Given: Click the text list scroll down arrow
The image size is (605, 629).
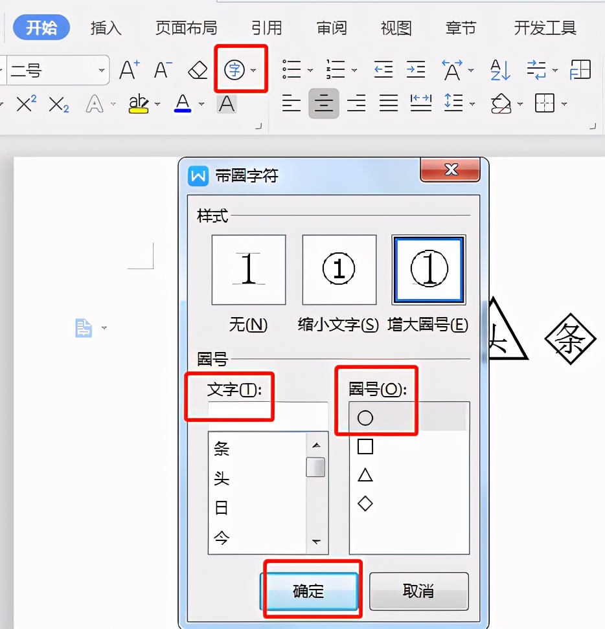Looking at the screenshot, I should click(316, 542).
